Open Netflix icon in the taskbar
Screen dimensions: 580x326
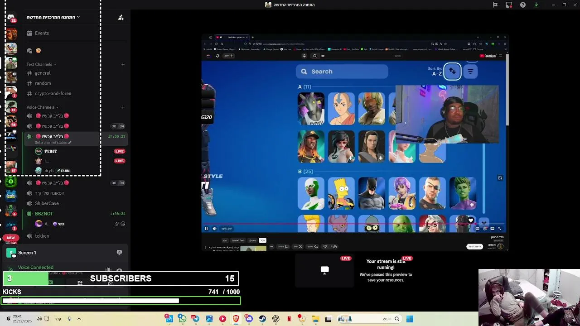click(289, 319)
